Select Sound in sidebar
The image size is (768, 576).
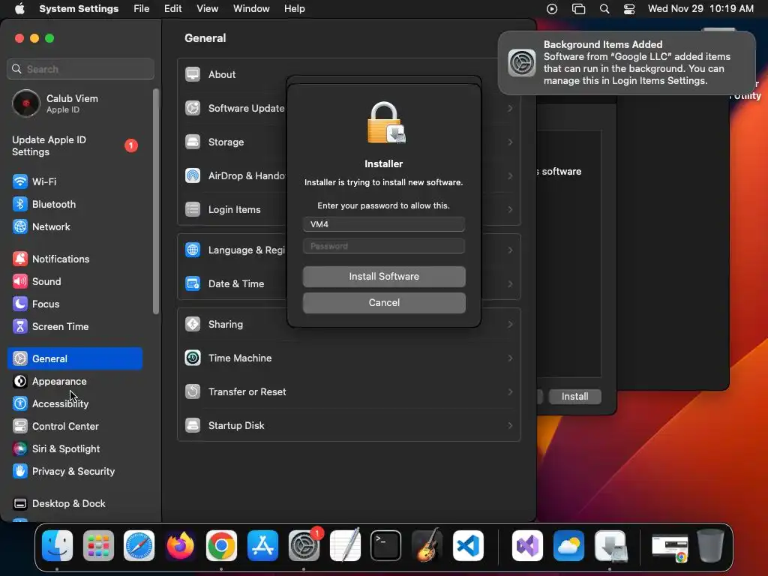(75, 282)
